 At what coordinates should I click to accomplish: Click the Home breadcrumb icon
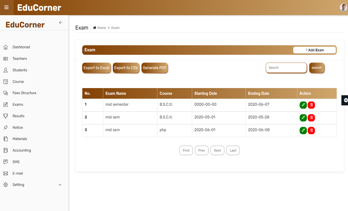95,28
